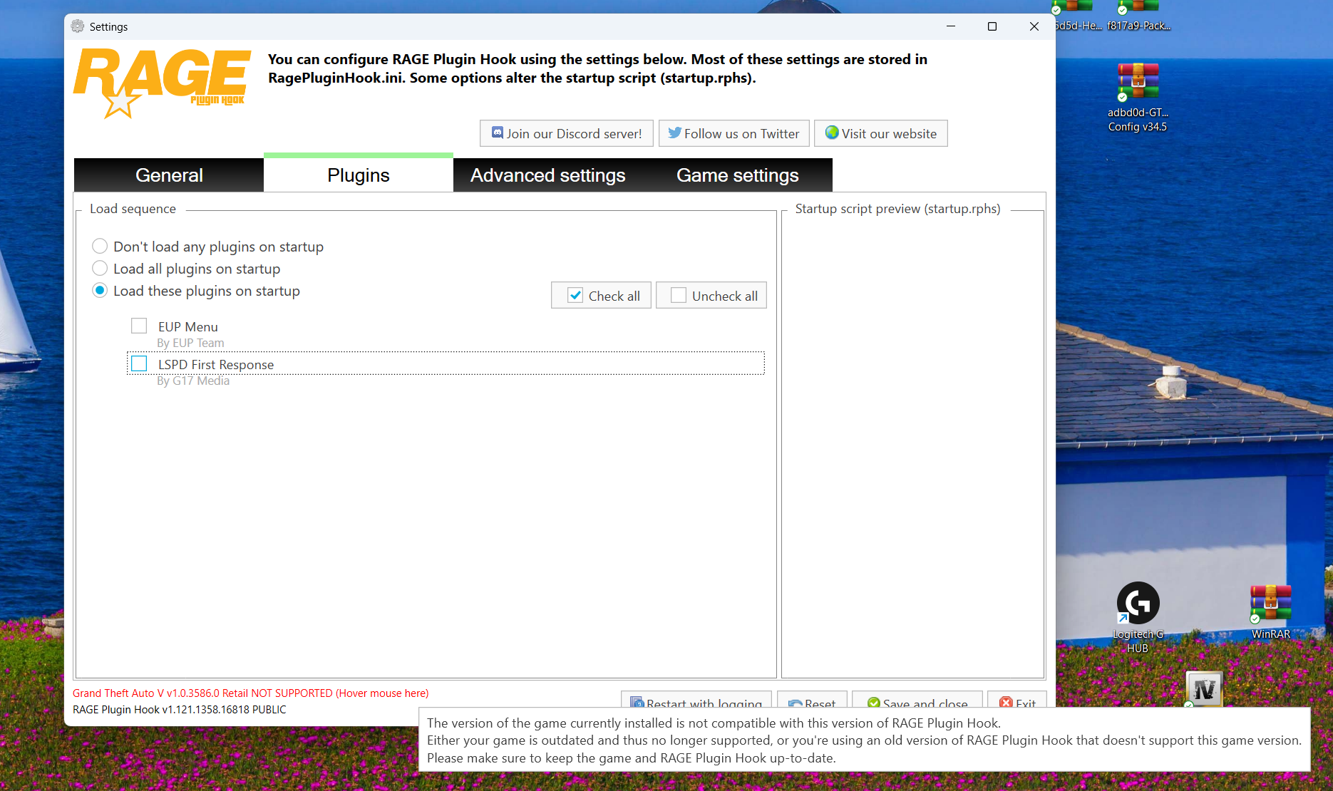The image size is (1333, 791).
Task: Close the Settings window
Action: tap(1034, 26)
